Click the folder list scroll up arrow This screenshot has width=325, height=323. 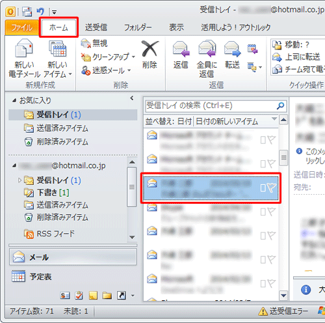tap(132, 162)
